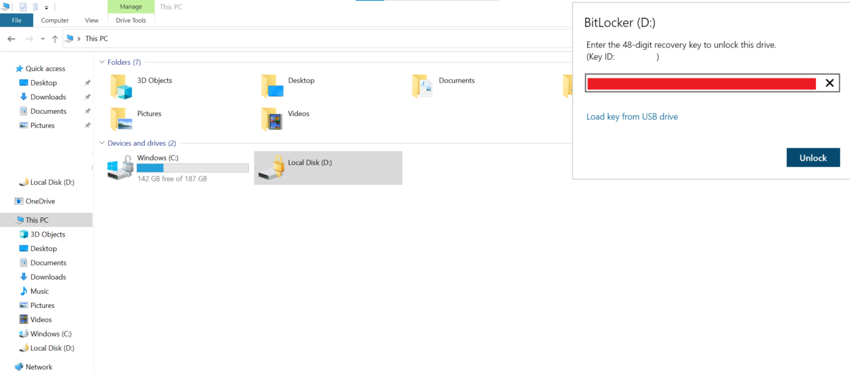
Task: Click the Unlock button in BitLocker dialog
Action: pyautogui.click(x=813, y=158)
